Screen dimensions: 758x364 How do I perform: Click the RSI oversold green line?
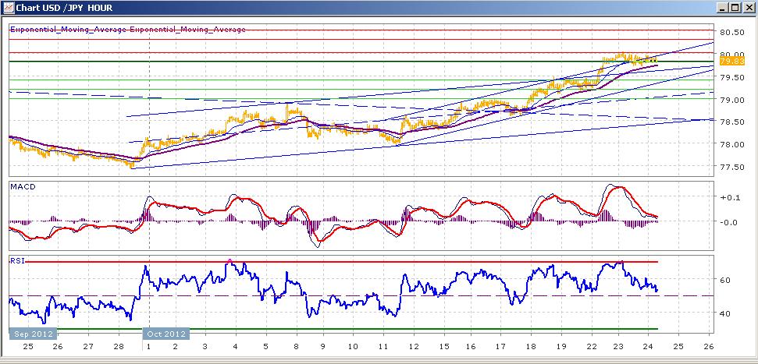[x=358, y=329]
